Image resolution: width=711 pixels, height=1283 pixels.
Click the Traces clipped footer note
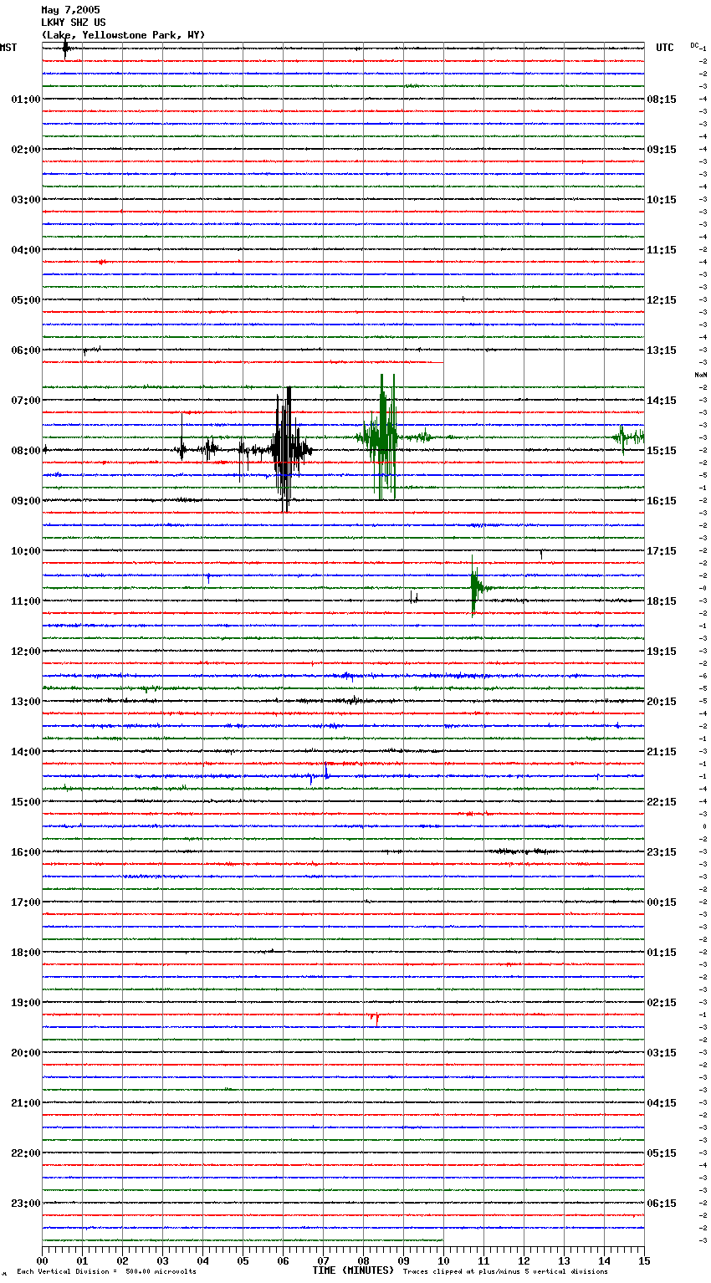pos(505,1272)
